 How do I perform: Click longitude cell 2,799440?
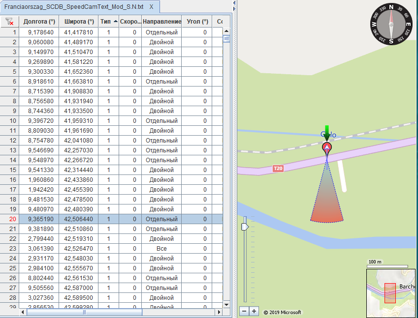point(39,239)
